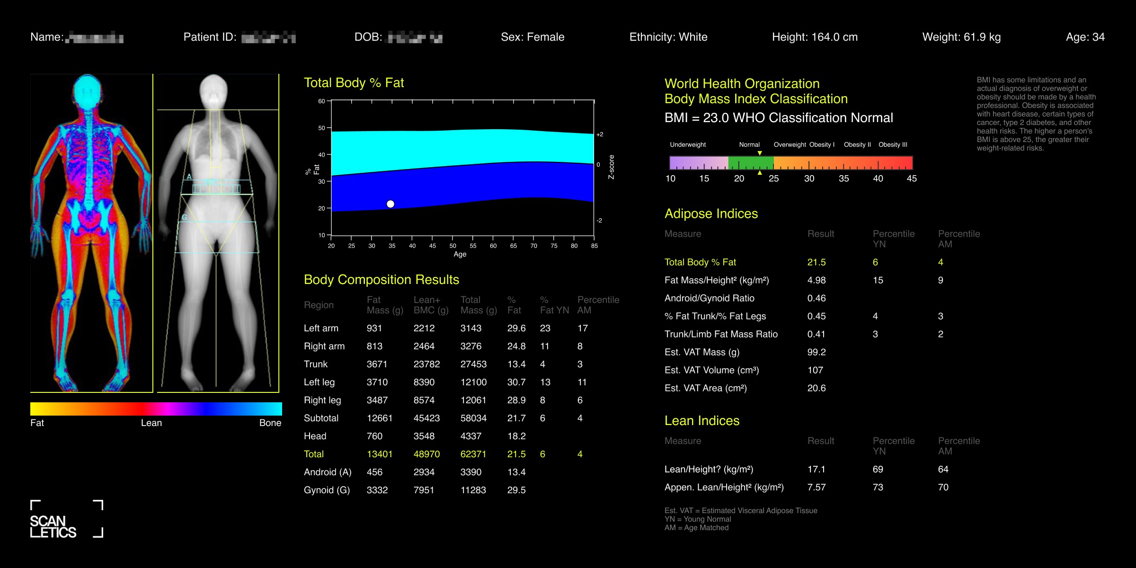Click the Est. VAT Mass result 99.2

816,352
